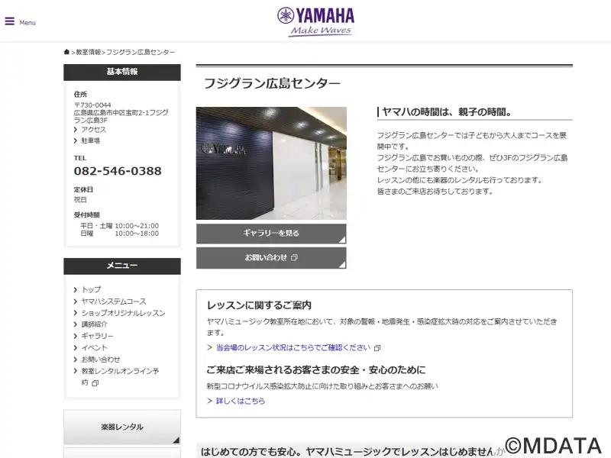Click the phone number 082-546-0388
Viewport: 611px width, 458px height.
pos(118,171)
